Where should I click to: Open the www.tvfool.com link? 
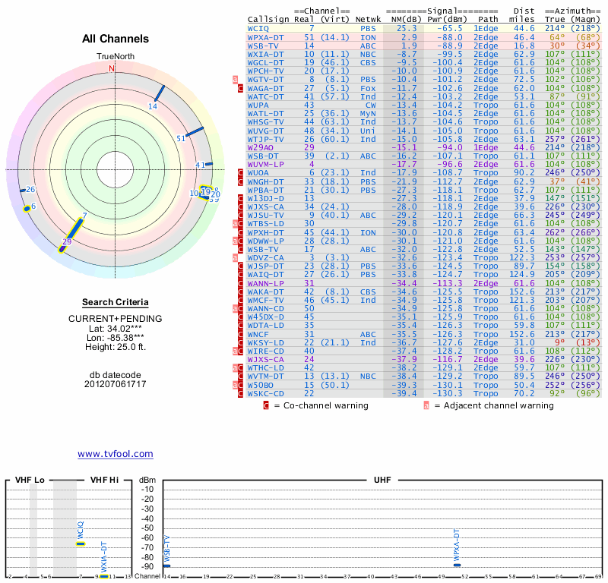click(x=115, y=454)
